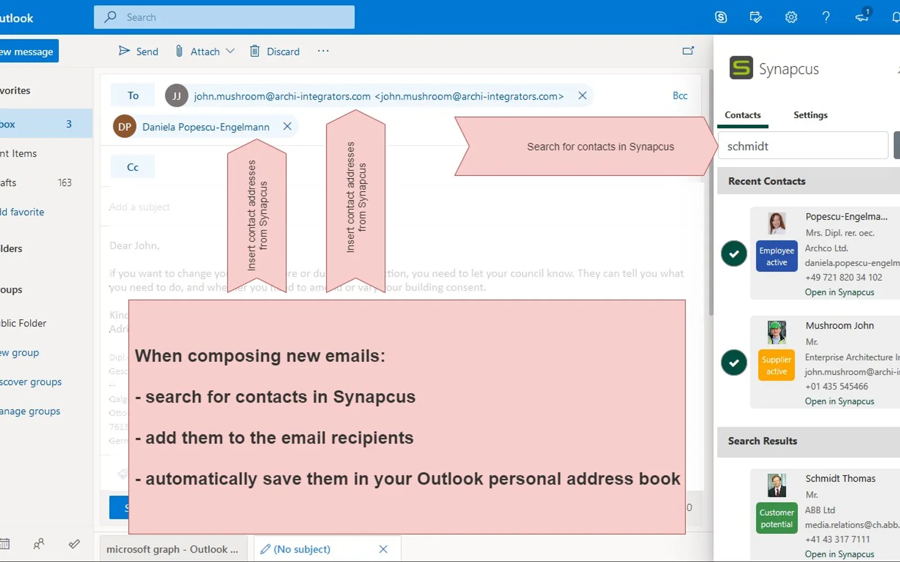Pop out the compose window
Screen dimensions: 900x562
(688, 51)
